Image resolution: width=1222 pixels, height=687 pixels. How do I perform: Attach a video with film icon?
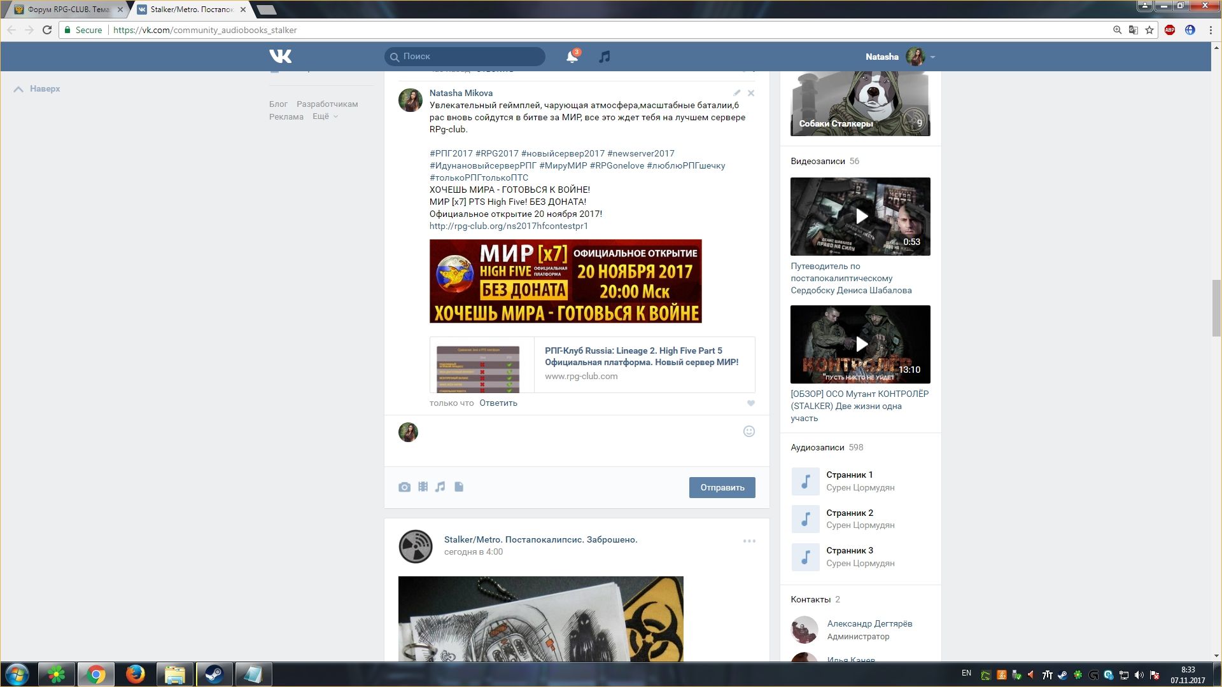(x=423, y=487)
